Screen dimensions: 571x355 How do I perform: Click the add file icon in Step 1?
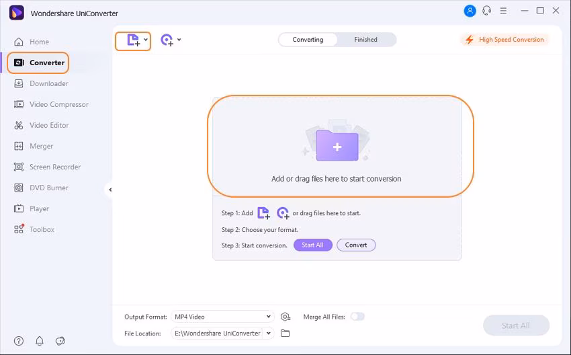click(x=263, y=213)
